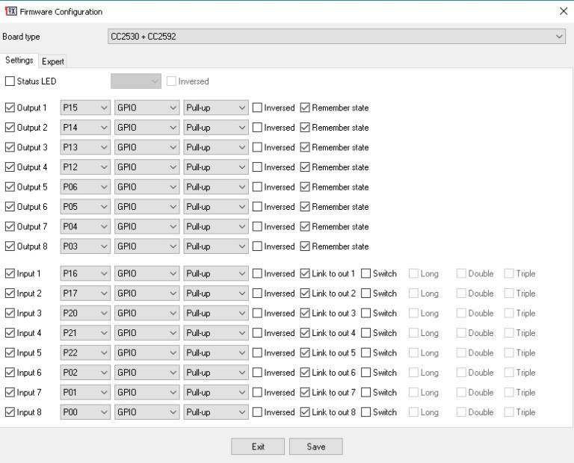Expand the Input 3 GPIO mode dropdown
The image size is (574, 463).
point(146,313)
